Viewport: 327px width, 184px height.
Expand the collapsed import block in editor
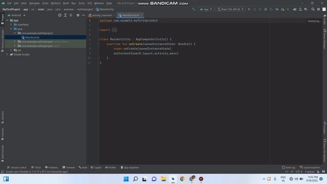pos(114,30)
